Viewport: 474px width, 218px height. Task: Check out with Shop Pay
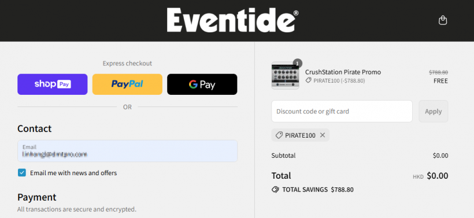(x=52, y=84)
